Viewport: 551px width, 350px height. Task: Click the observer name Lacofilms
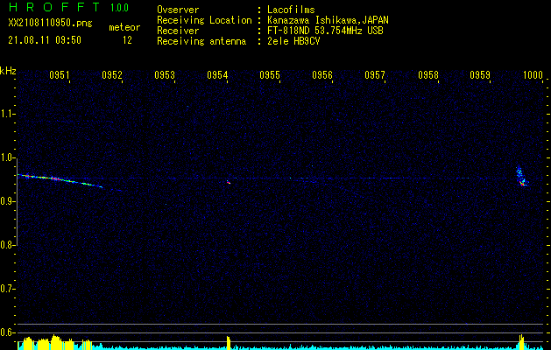point(292,10)
